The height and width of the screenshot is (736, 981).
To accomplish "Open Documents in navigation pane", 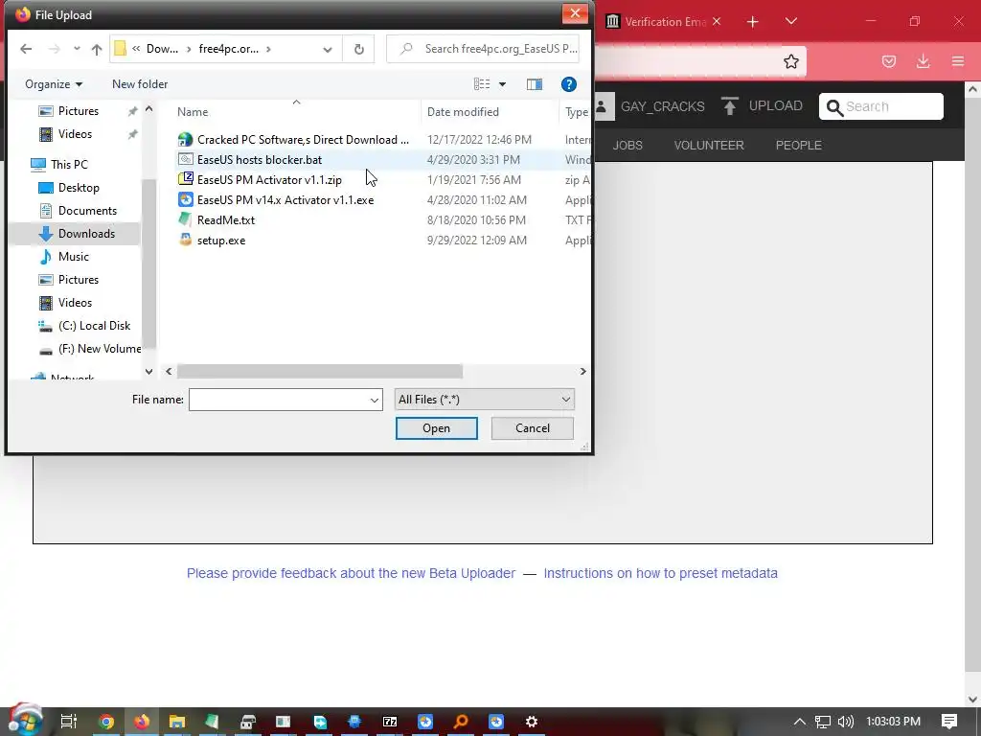I will pyautogui.click(x=78, y=210).
